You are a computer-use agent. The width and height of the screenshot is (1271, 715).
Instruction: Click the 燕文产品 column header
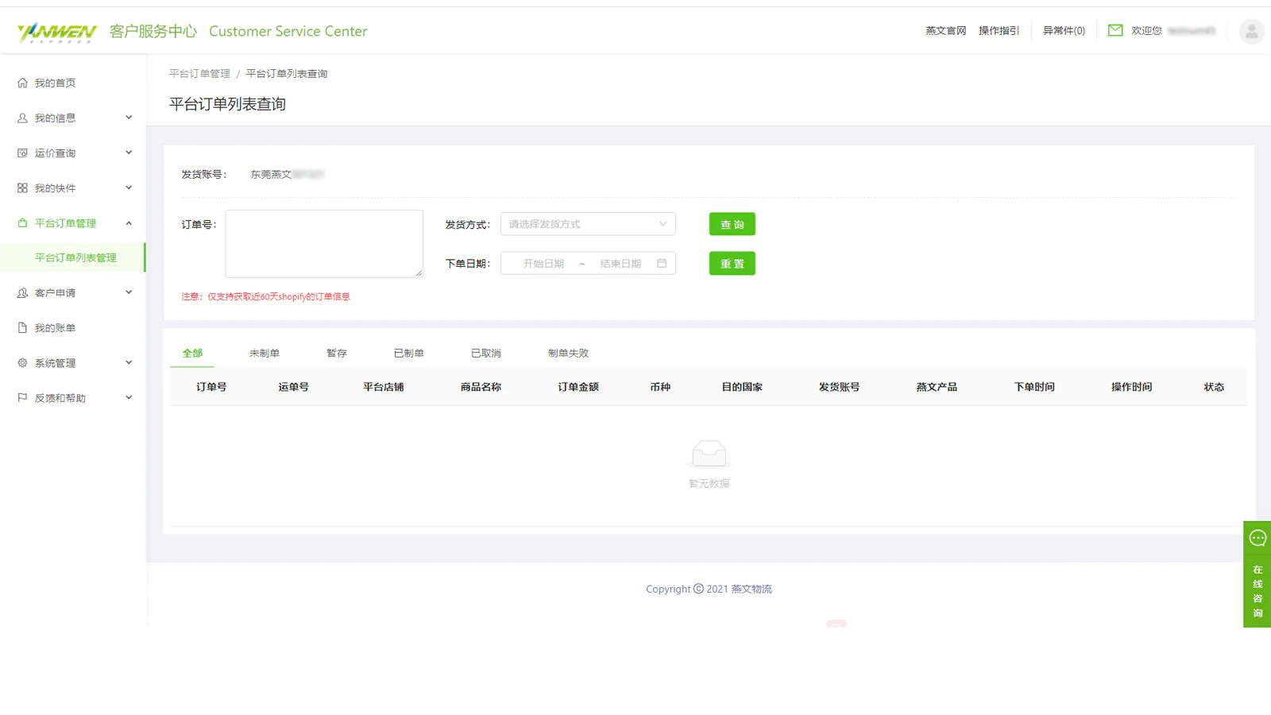(937, 388)
